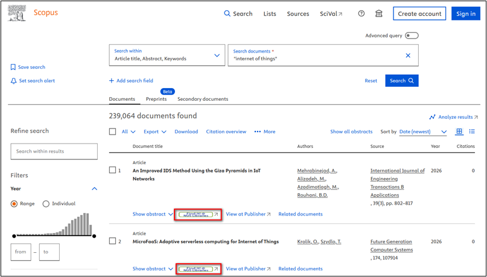Viewport: 487px width, 277px height.
Task: Switch to list view icon
Action: click(x=472, y=132)
